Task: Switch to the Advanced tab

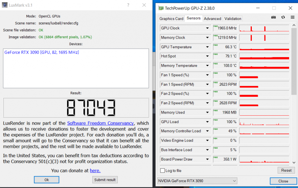Action: [212, 19]
